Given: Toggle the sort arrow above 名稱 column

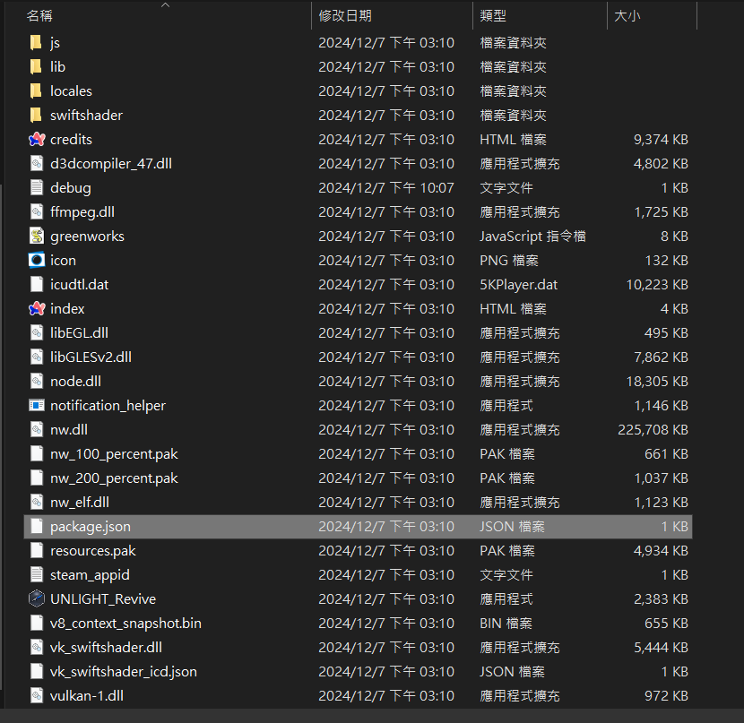Looking at the screenshot, I should [x=165, y=4].
